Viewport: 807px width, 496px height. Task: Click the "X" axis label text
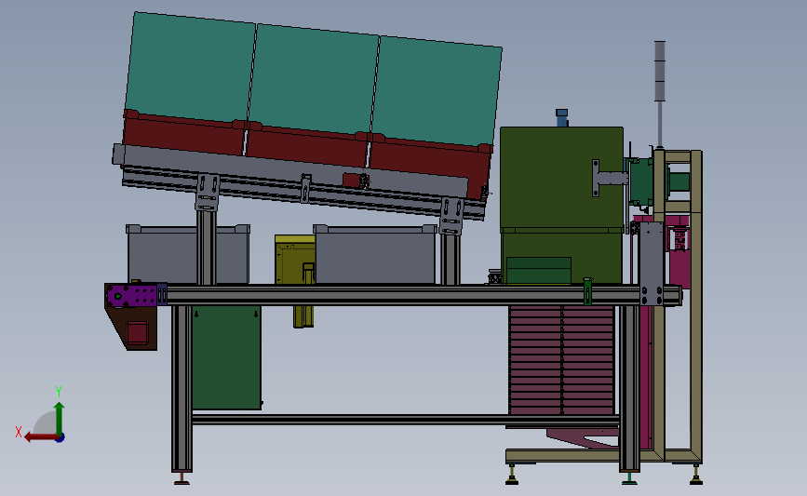[x=19, y=432]
